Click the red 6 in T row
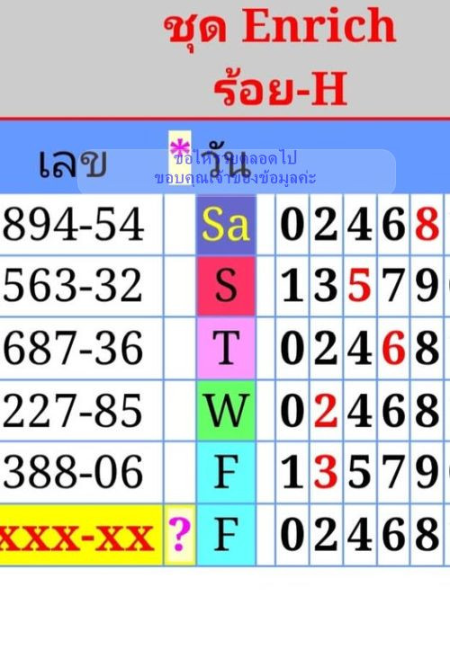 pos(393,349)
